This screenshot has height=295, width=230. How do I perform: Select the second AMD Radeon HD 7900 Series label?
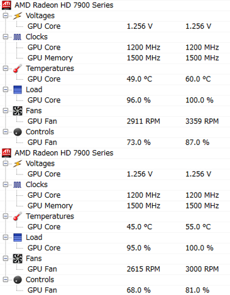click(x=64, y=153)
